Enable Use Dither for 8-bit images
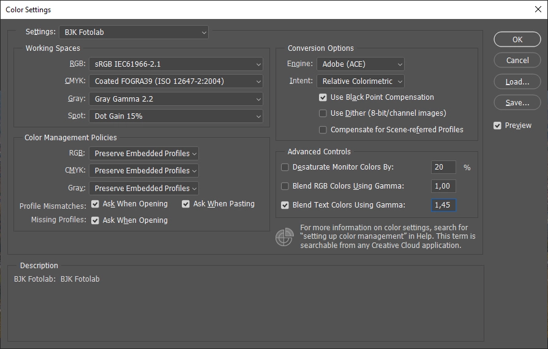 [x=323, y=113]
